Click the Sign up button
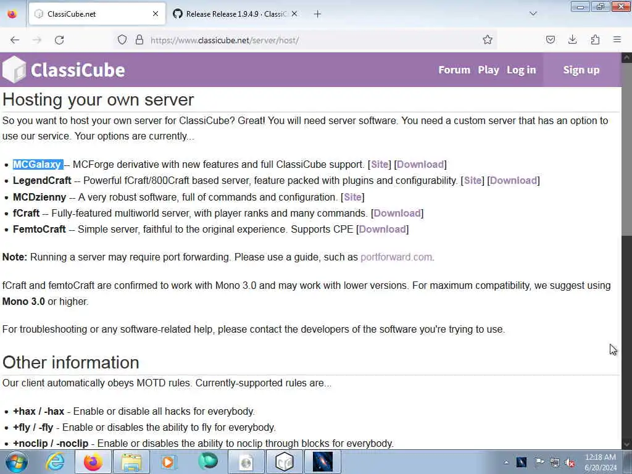The width and height of the screenshot is (632, 474). pos(581,70)
